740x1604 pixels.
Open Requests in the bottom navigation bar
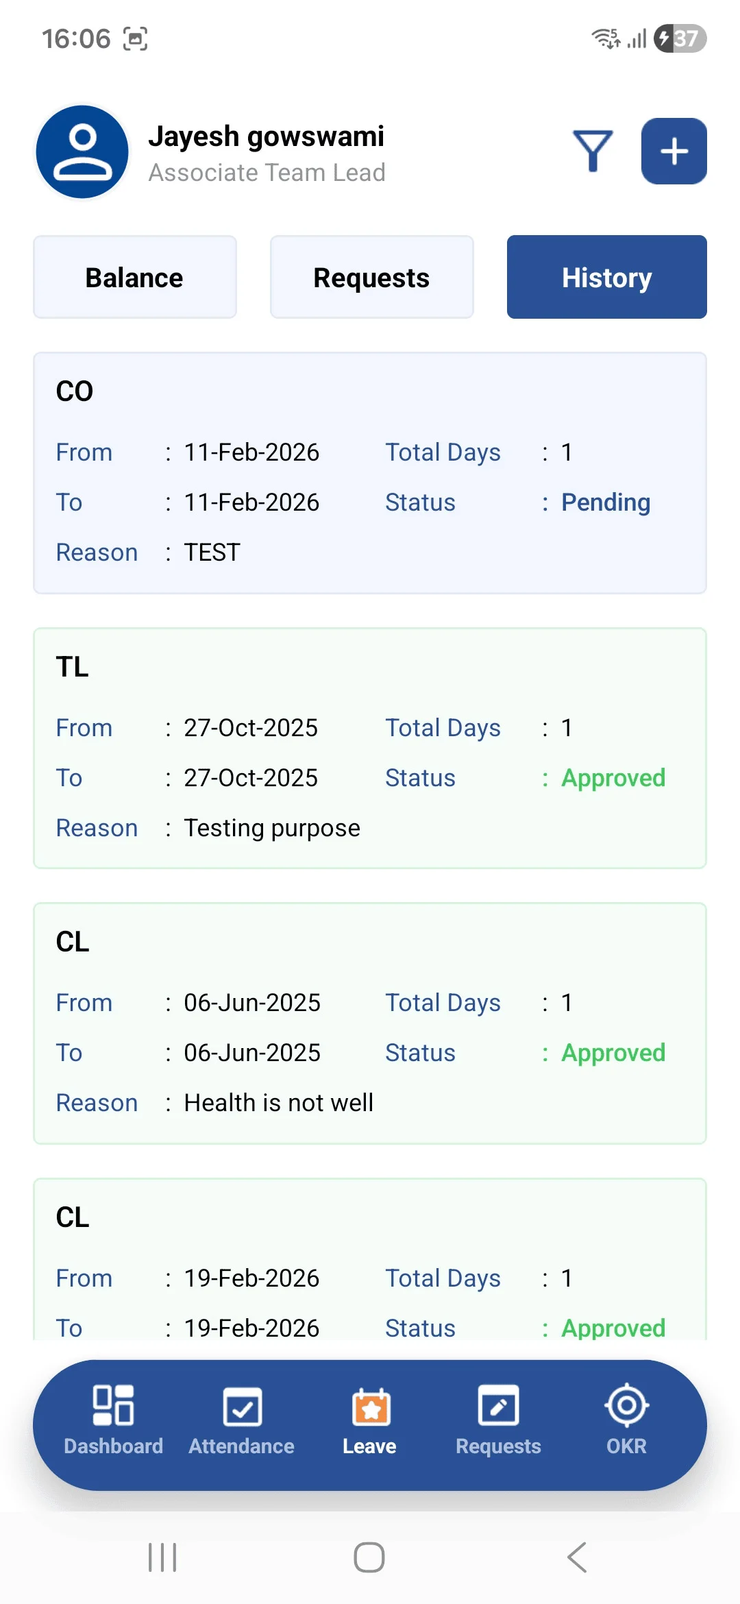[x=498, y=1419]
